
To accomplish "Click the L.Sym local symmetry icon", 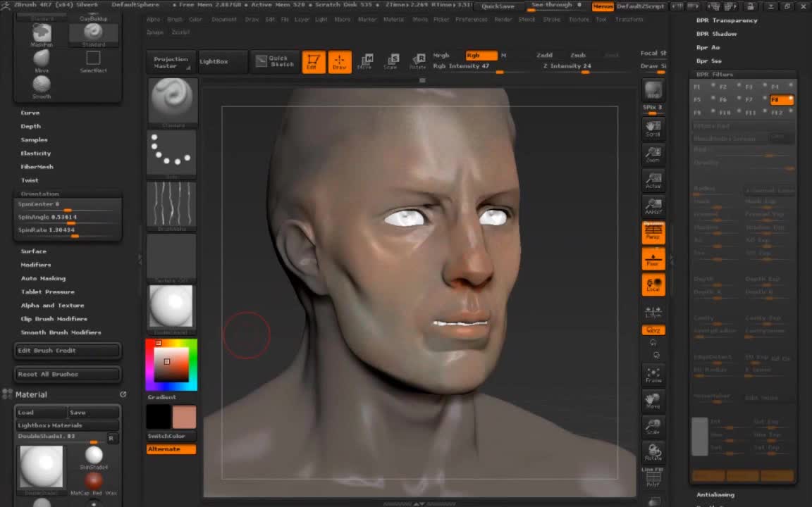I will coord(653,312).
